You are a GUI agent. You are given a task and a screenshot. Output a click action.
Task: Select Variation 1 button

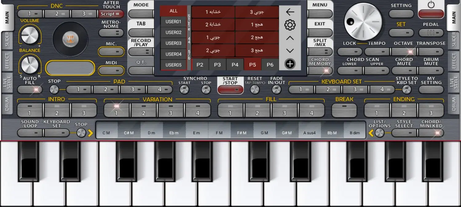(116, 110)
